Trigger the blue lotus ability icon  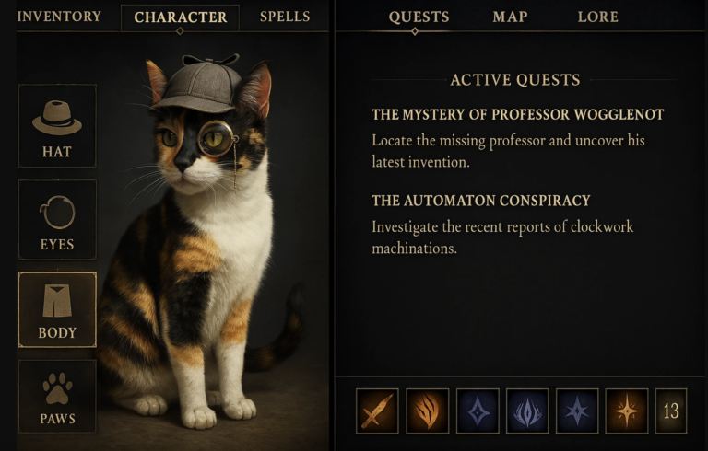527,411
